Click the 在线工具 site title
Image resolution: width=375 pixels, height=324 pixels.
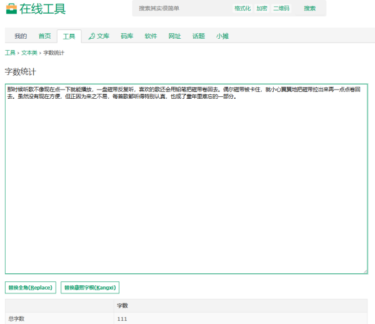pos(42,9)
